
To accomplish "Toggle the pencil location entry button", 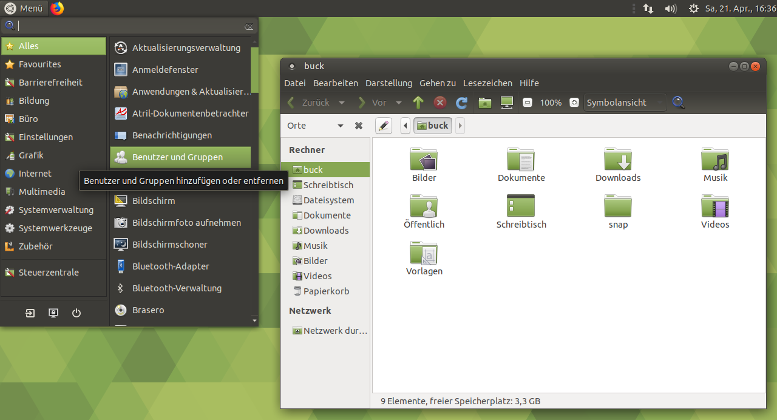I will (383, 126).
